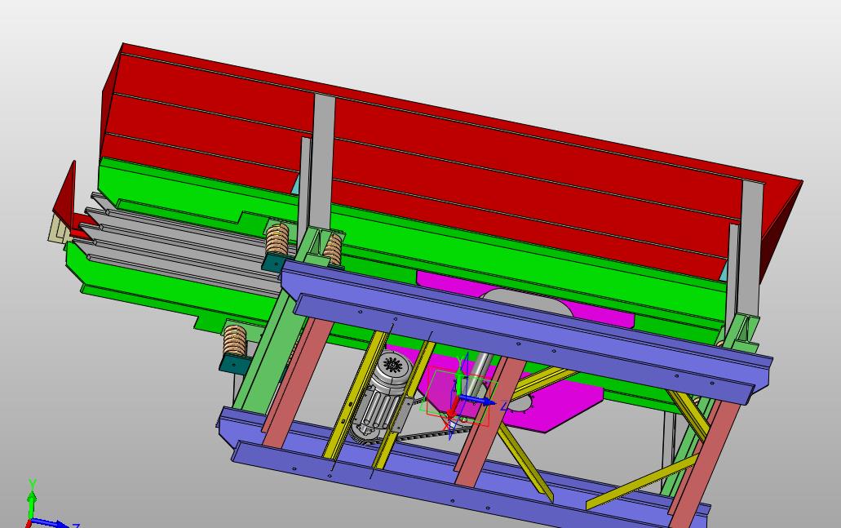Select the upper purple frame beam
Screen dimensions: 841x528
525,333
